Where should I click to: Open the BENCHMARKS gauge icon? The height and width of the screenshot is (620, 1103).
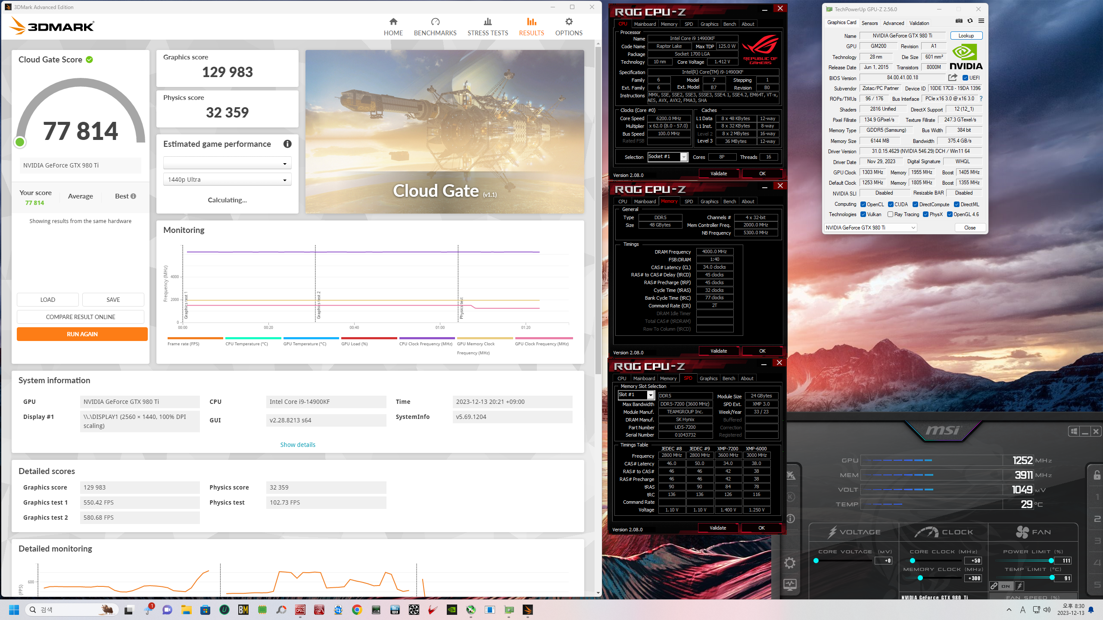435,22
